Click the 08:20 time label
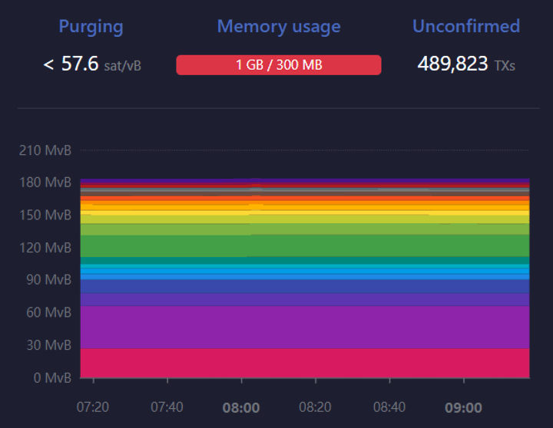The image size is (553, 428). (x=316, y=407)
